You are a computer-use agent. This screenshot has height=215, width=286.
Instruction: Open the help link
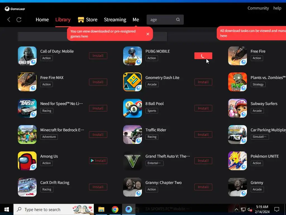(277, 8)
